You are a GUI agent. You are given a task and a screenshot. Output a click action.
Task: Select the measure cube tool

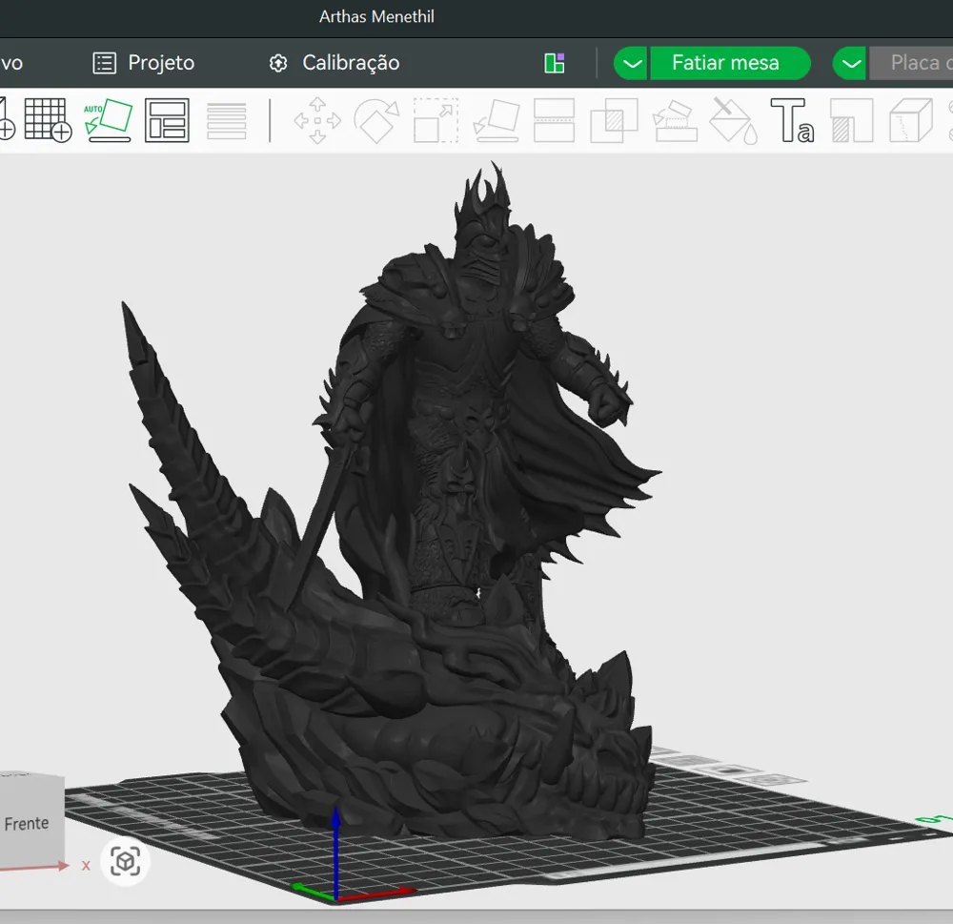[910, 120]
